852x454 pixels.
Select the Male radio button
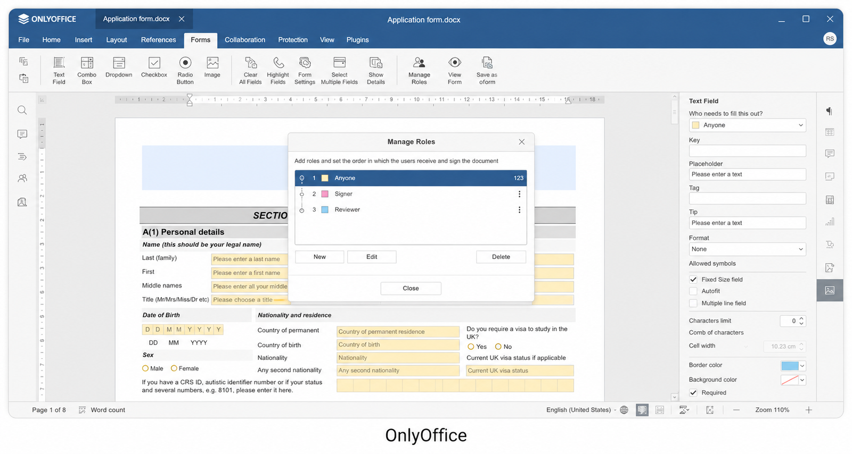145,368
